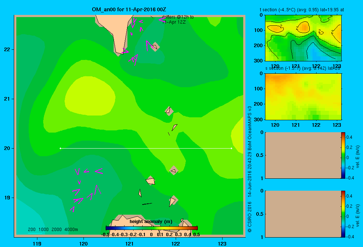Select latitude label 22 on the main map axis

(x=7, y=49)
